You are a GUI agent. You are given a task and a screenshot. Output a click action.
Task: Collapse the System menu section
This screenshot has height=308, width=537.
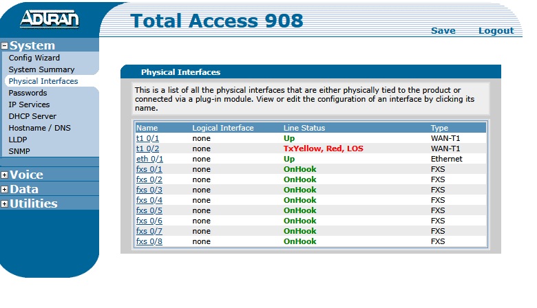tap(5, 46)
